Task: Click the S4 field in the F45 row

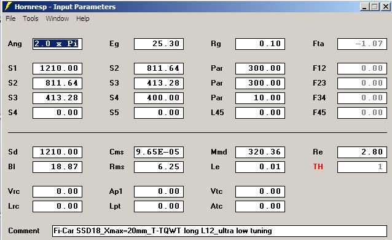Action: point(57,113)
